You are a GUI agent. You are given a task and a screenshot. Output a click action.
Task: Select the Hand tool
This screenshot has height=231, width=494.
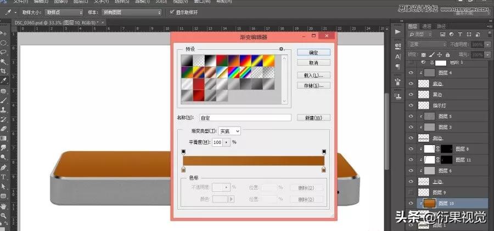pos(4,206)
